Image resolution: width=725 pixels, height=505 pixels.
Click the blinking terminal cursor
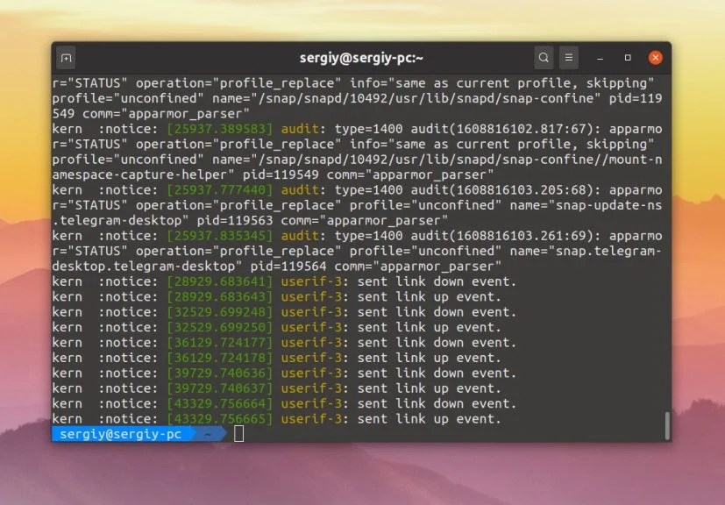point(238,433)
